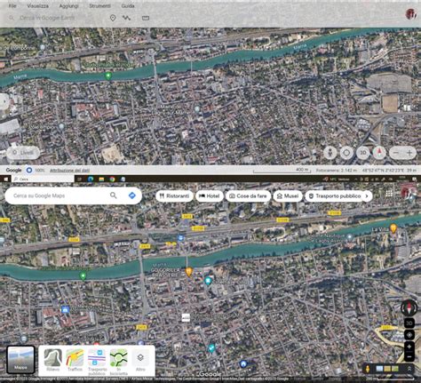Open the Guida menu

[128, 5]
